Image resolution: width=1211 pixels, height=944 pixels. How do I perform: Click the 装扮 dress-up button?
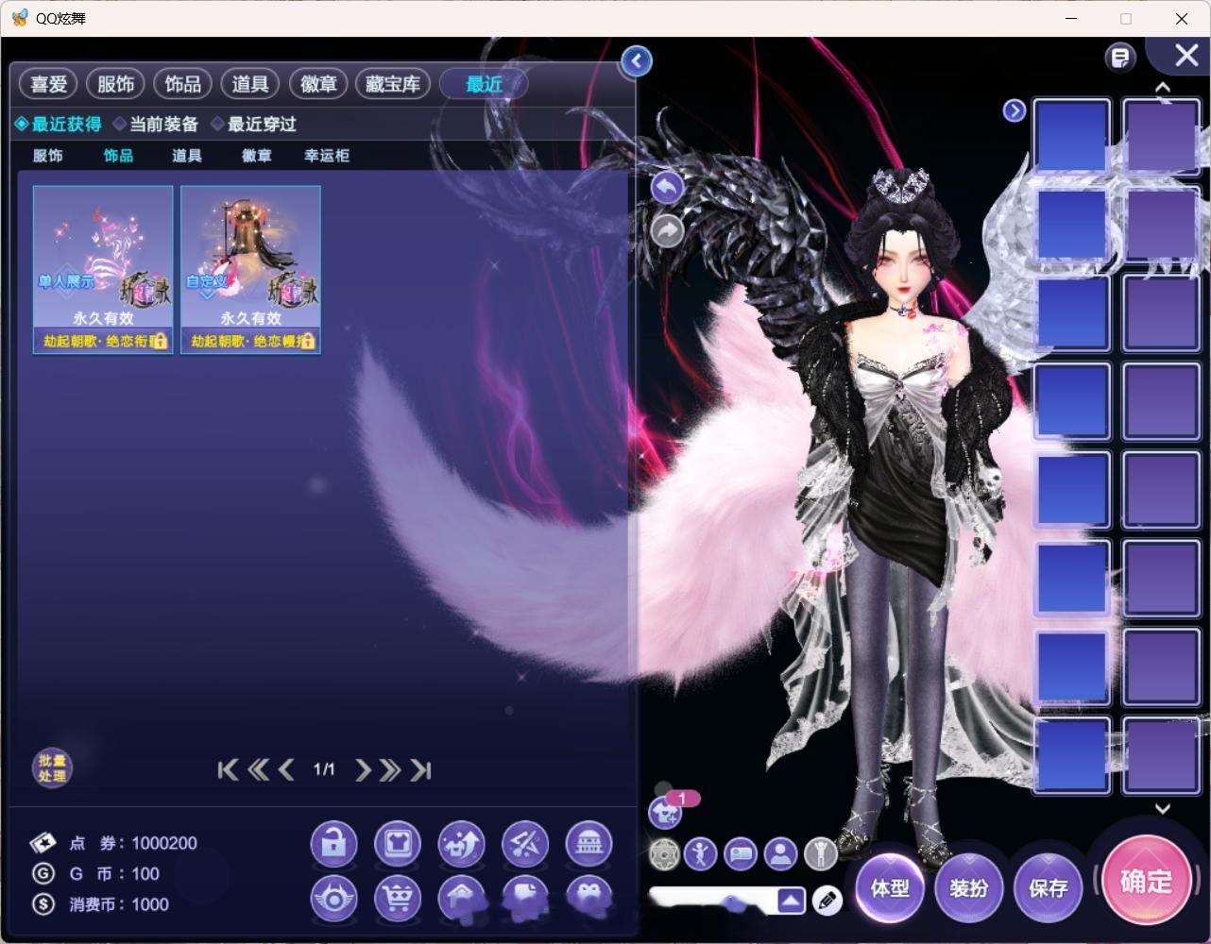968,888
